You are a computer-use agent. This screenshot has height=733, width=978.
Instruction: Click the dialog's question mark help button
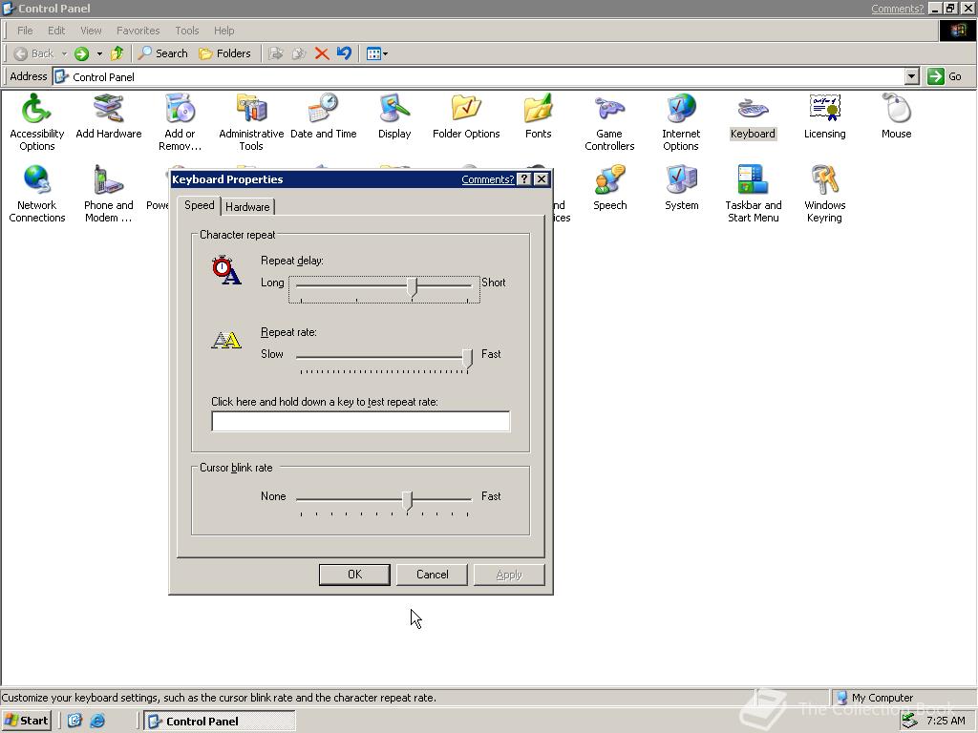(524, 179)
